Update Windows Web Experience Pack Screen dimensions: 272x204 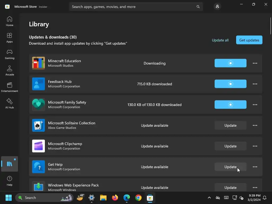230,187
